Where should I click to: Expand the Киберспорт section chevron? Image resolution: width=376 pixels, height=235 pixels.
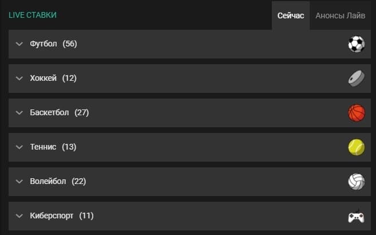tap(19, 216)
